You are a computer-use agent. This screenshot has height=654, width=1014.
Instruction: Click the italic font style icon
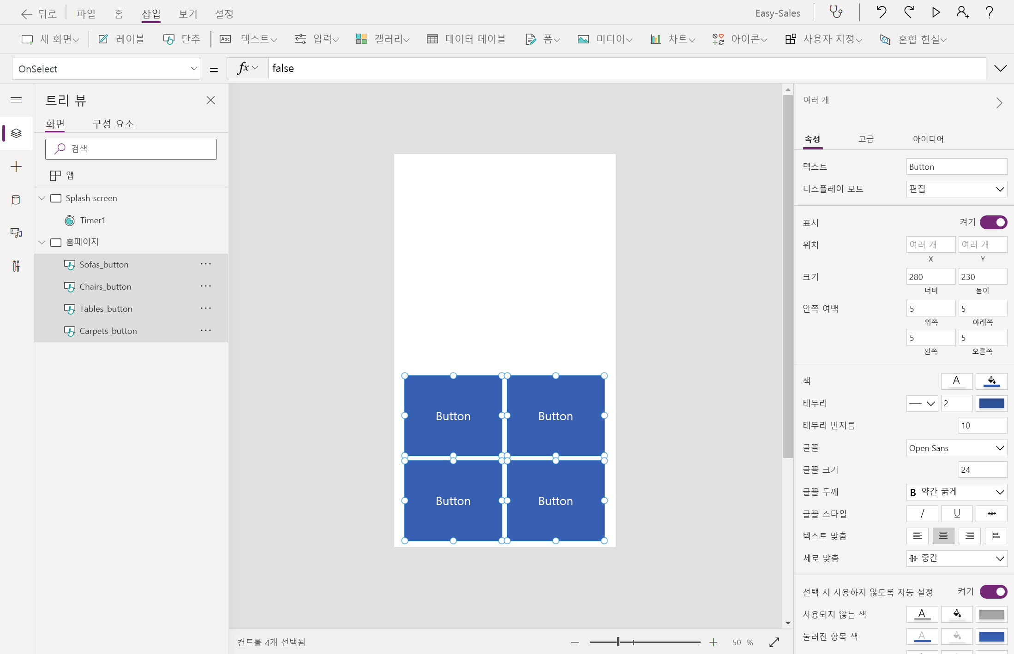pos(922,513)
